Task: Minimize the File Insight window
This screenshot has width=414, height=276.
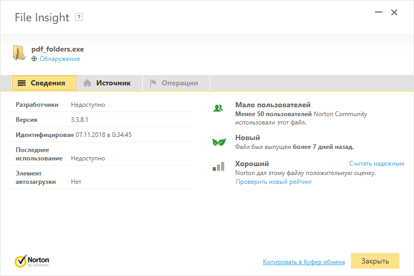Action: tap(379, 12)
